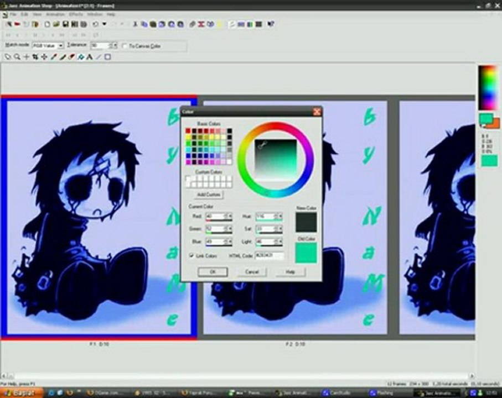This screenshot has height=398, width=502.
Task: Click the Undo arrow icon
Action: click(x=95, y=24)
